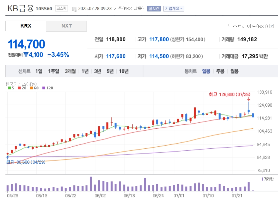Click the 한국거래소(KRX) chart caption

[x=21, y=84]
